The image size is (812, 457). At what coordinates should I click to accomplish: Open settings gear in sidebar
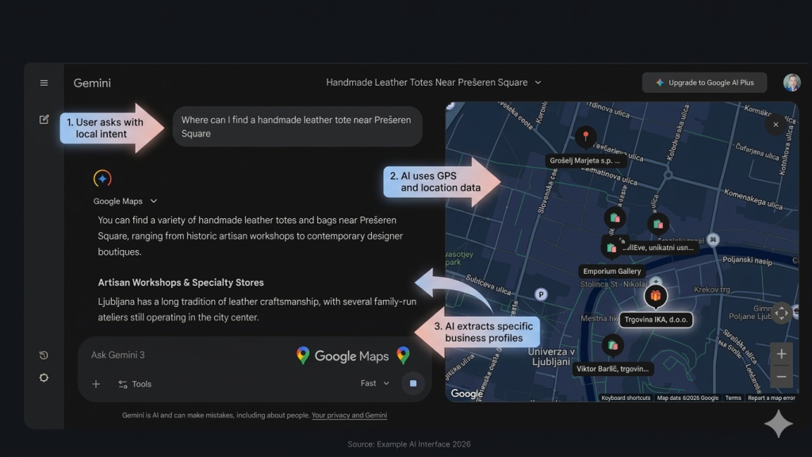point(44,378)
